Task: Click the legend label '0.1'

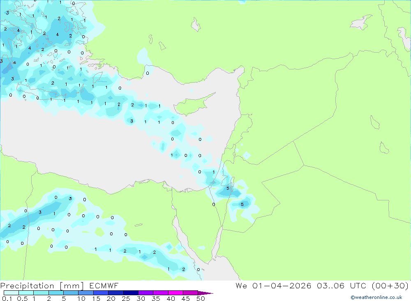Action: coord(7,299)
